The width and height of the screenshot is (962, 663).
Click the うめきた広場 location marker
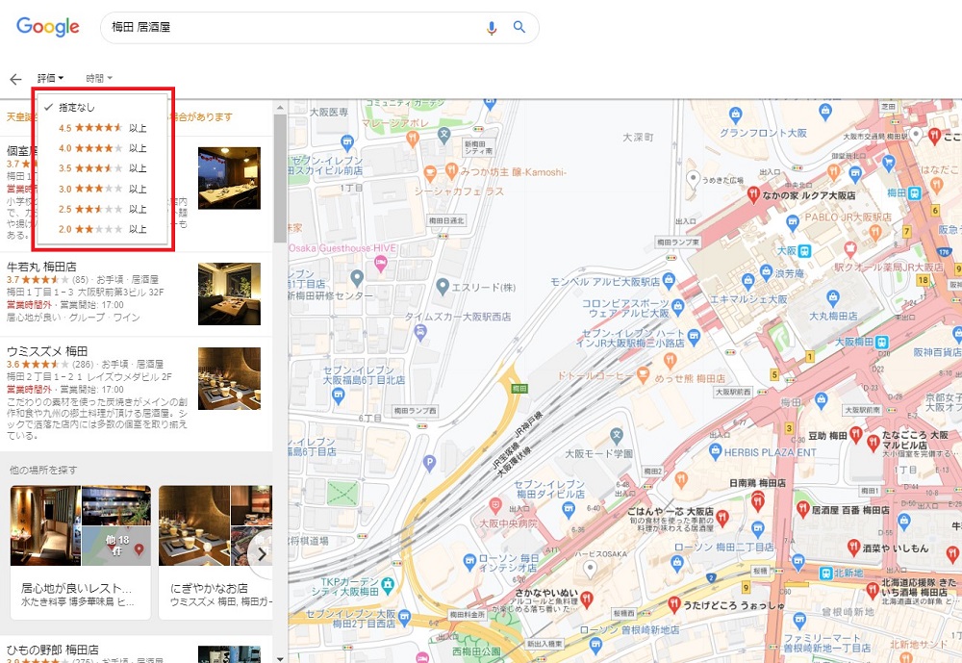693,180
